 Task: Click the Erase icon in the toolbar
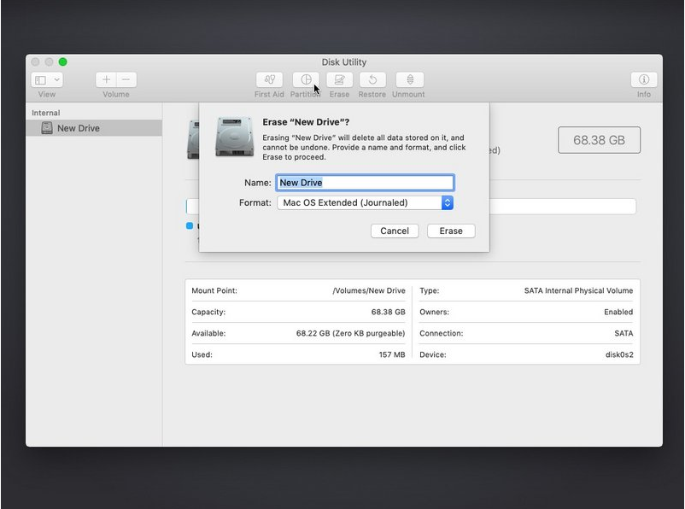339,79
